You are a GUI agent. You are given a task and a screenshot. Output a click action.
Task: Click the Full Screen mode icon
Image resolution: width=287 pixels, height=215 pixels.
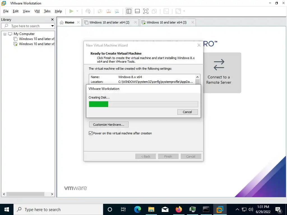tap(146, 11)
